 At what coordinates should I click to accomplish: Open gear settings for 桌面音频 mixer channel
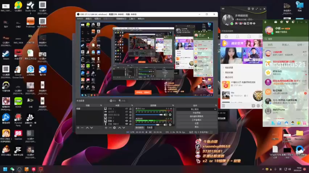[x=170, y=125]
